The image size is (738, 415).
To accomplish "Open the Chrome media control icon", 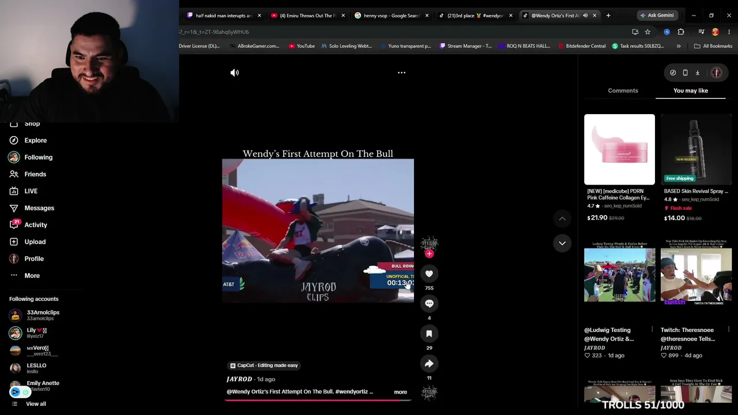I will click(x=701, y=32).
